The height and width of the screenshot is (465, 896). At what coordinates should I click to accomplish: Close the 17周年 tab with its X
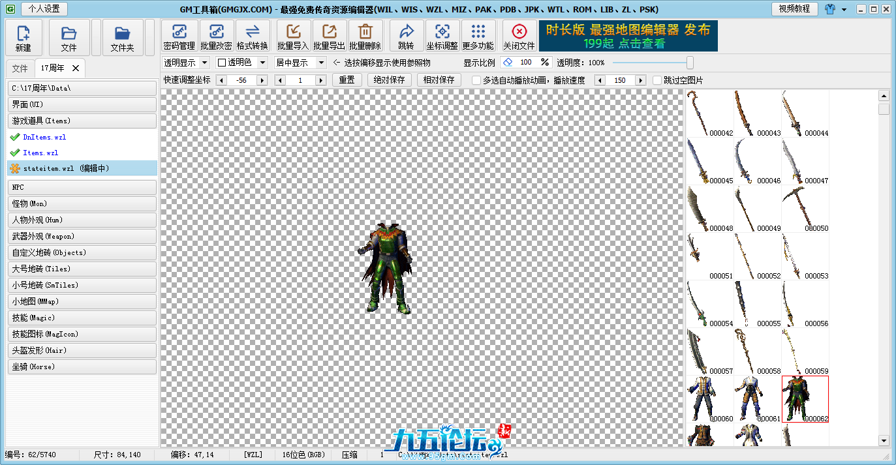click(76, 68)
